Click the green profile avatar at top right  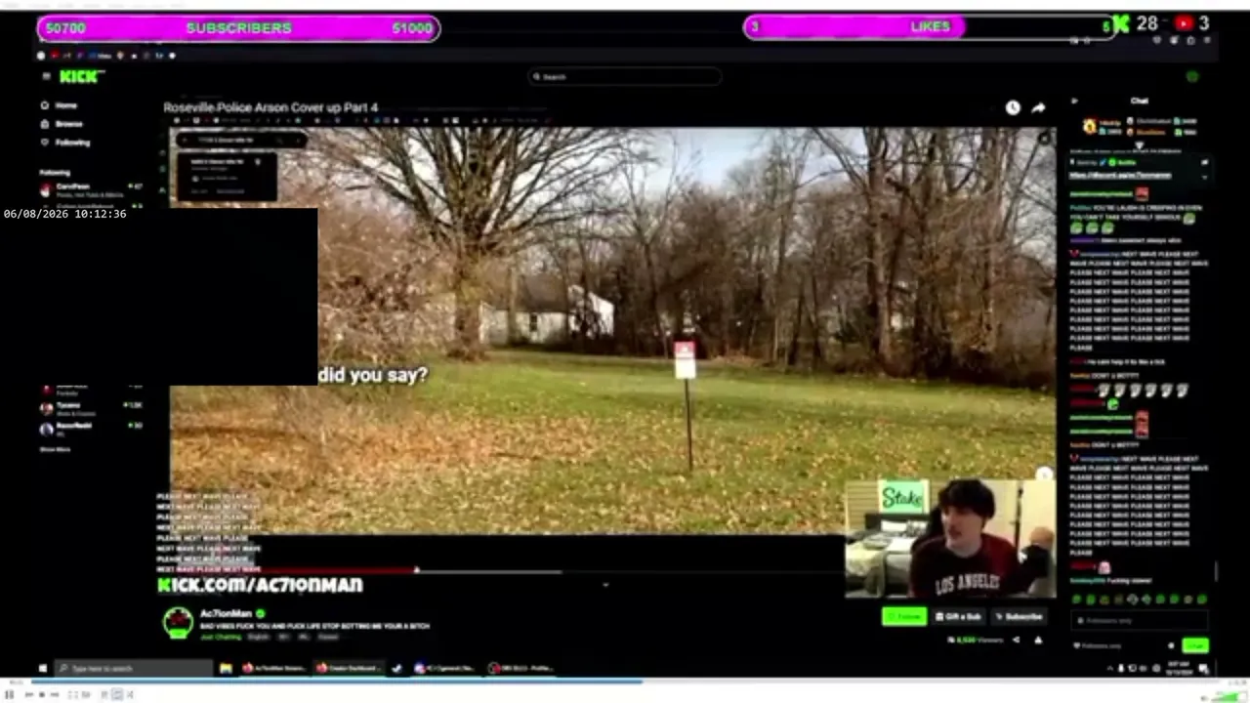[1192, 76]
